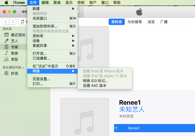The image size is (195, 136).
Task: Close the open 文件 menu
Action: [x=33, y=3]
